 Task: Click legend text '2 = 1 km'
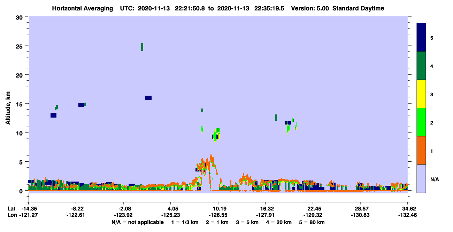pos(217,222)
